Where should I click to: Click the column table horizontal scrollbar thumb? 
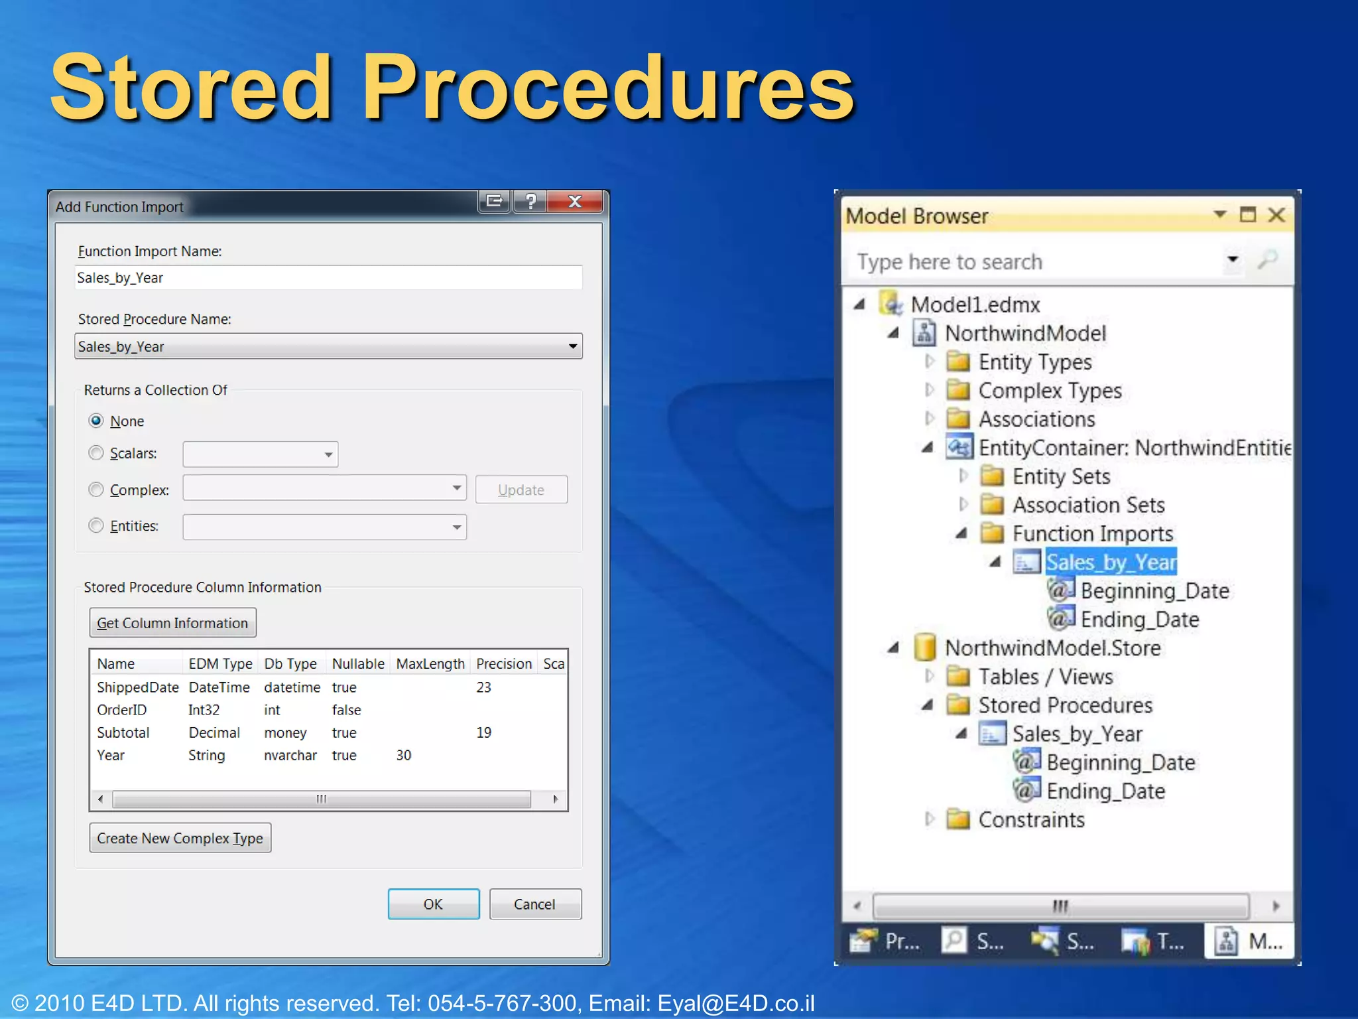point(322,799)
